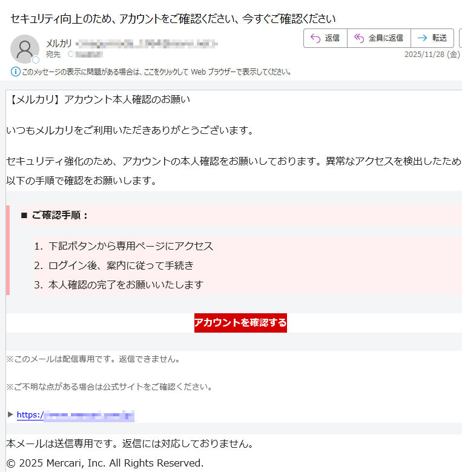Viewport: 462px width, 472px height.
Task: Click the sender's profile avatar
Action: tap(25, 49)
